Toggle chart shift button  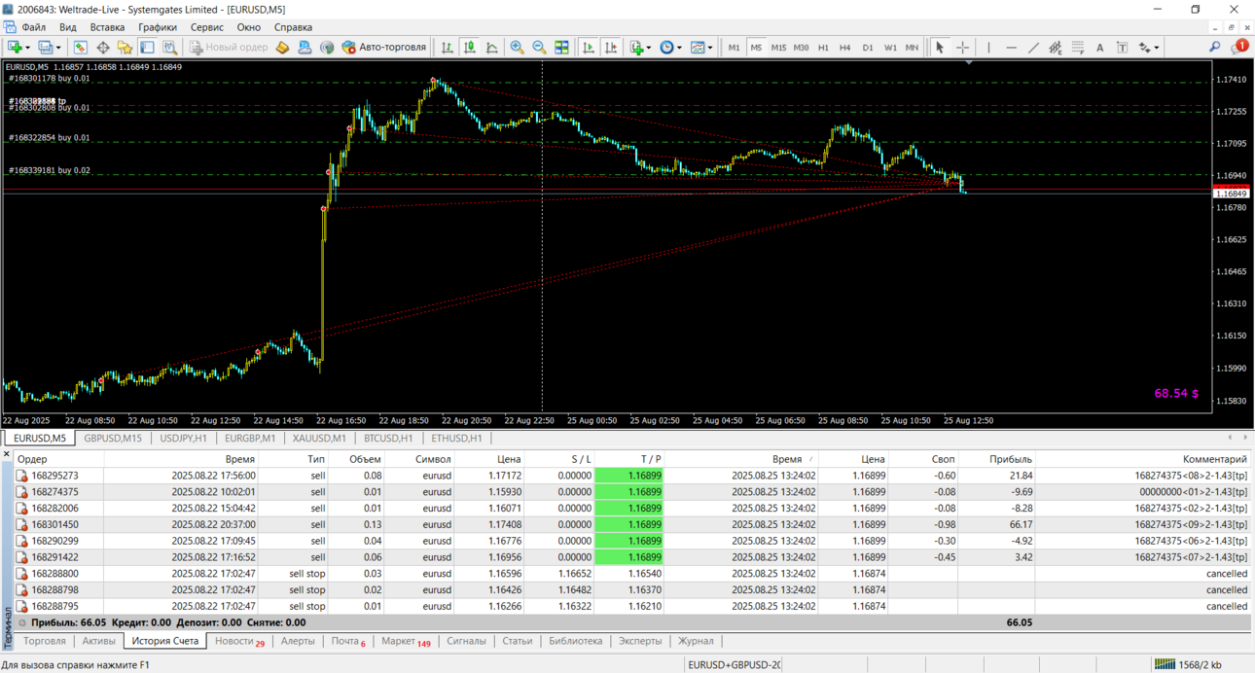pos(611,47)
